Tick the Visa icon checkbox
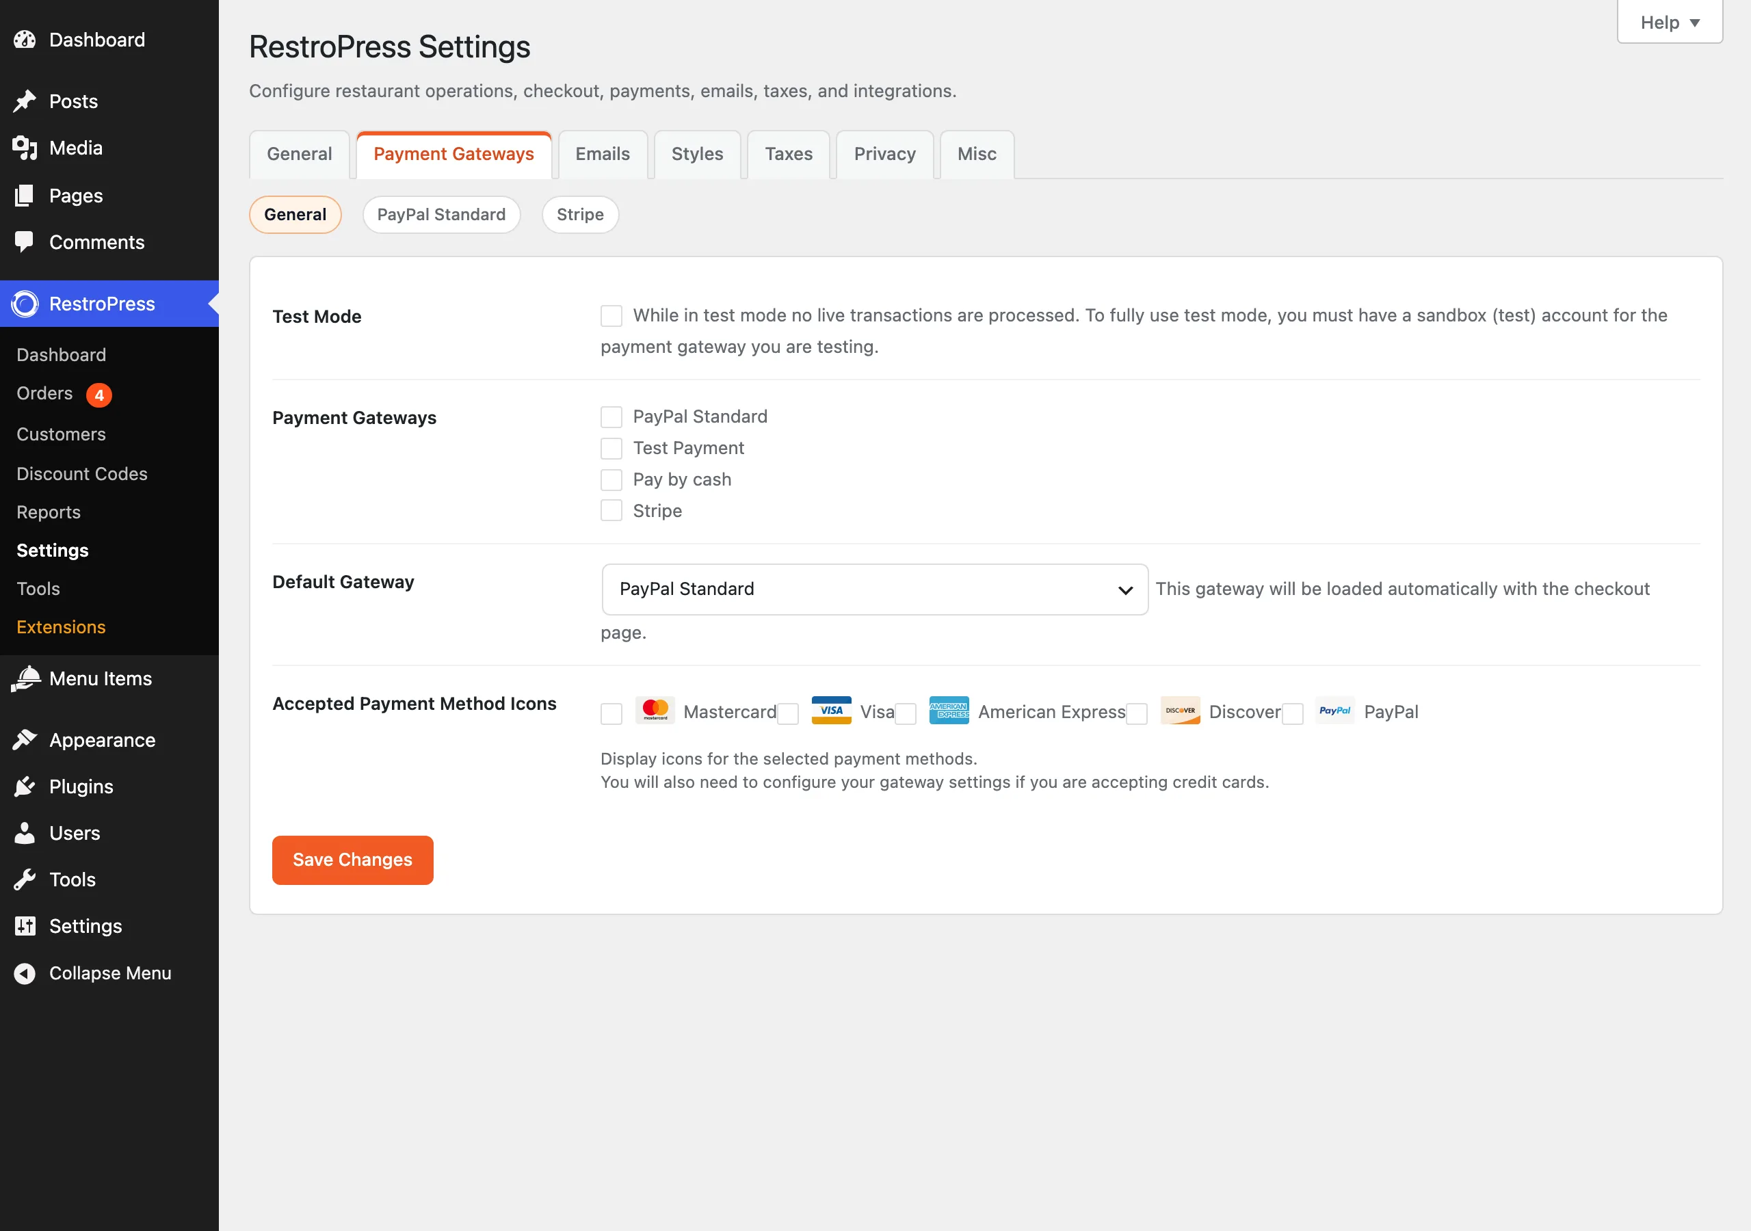Image resolution: width=1751 pixels, height=1231 pixels. pos(788,714)
